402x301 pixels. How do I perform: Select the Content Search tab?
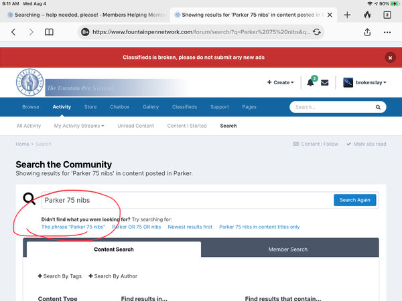point(114,249)
